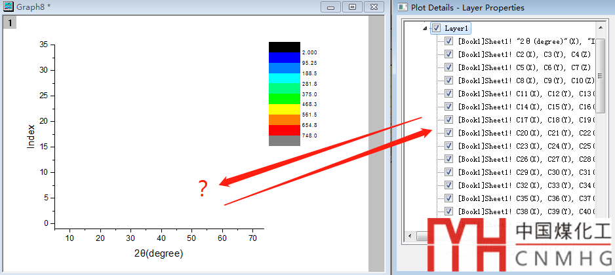This screenshot has height=275, width=615.
Task: Click the Plot Details window icon
Action: 401,7
